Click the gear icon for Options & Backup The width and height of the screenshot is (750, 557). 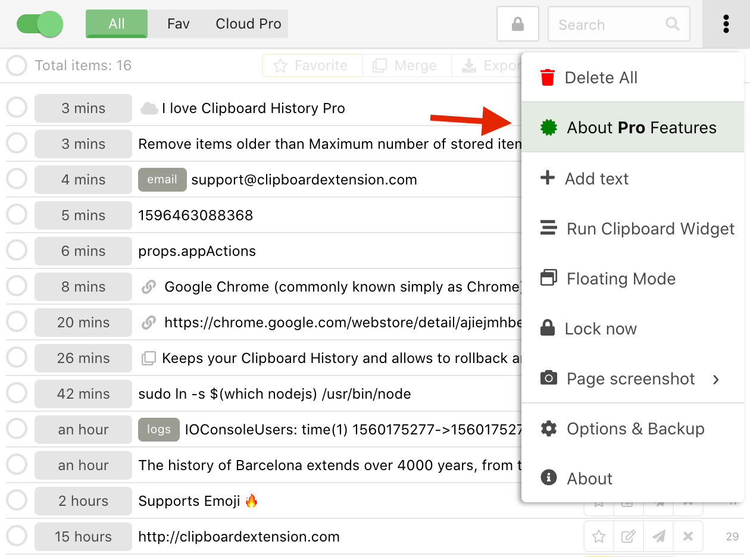[548, 428]
